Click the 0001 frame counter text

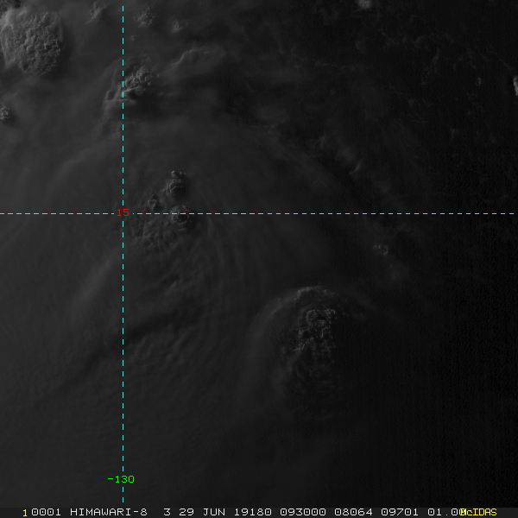47,512
